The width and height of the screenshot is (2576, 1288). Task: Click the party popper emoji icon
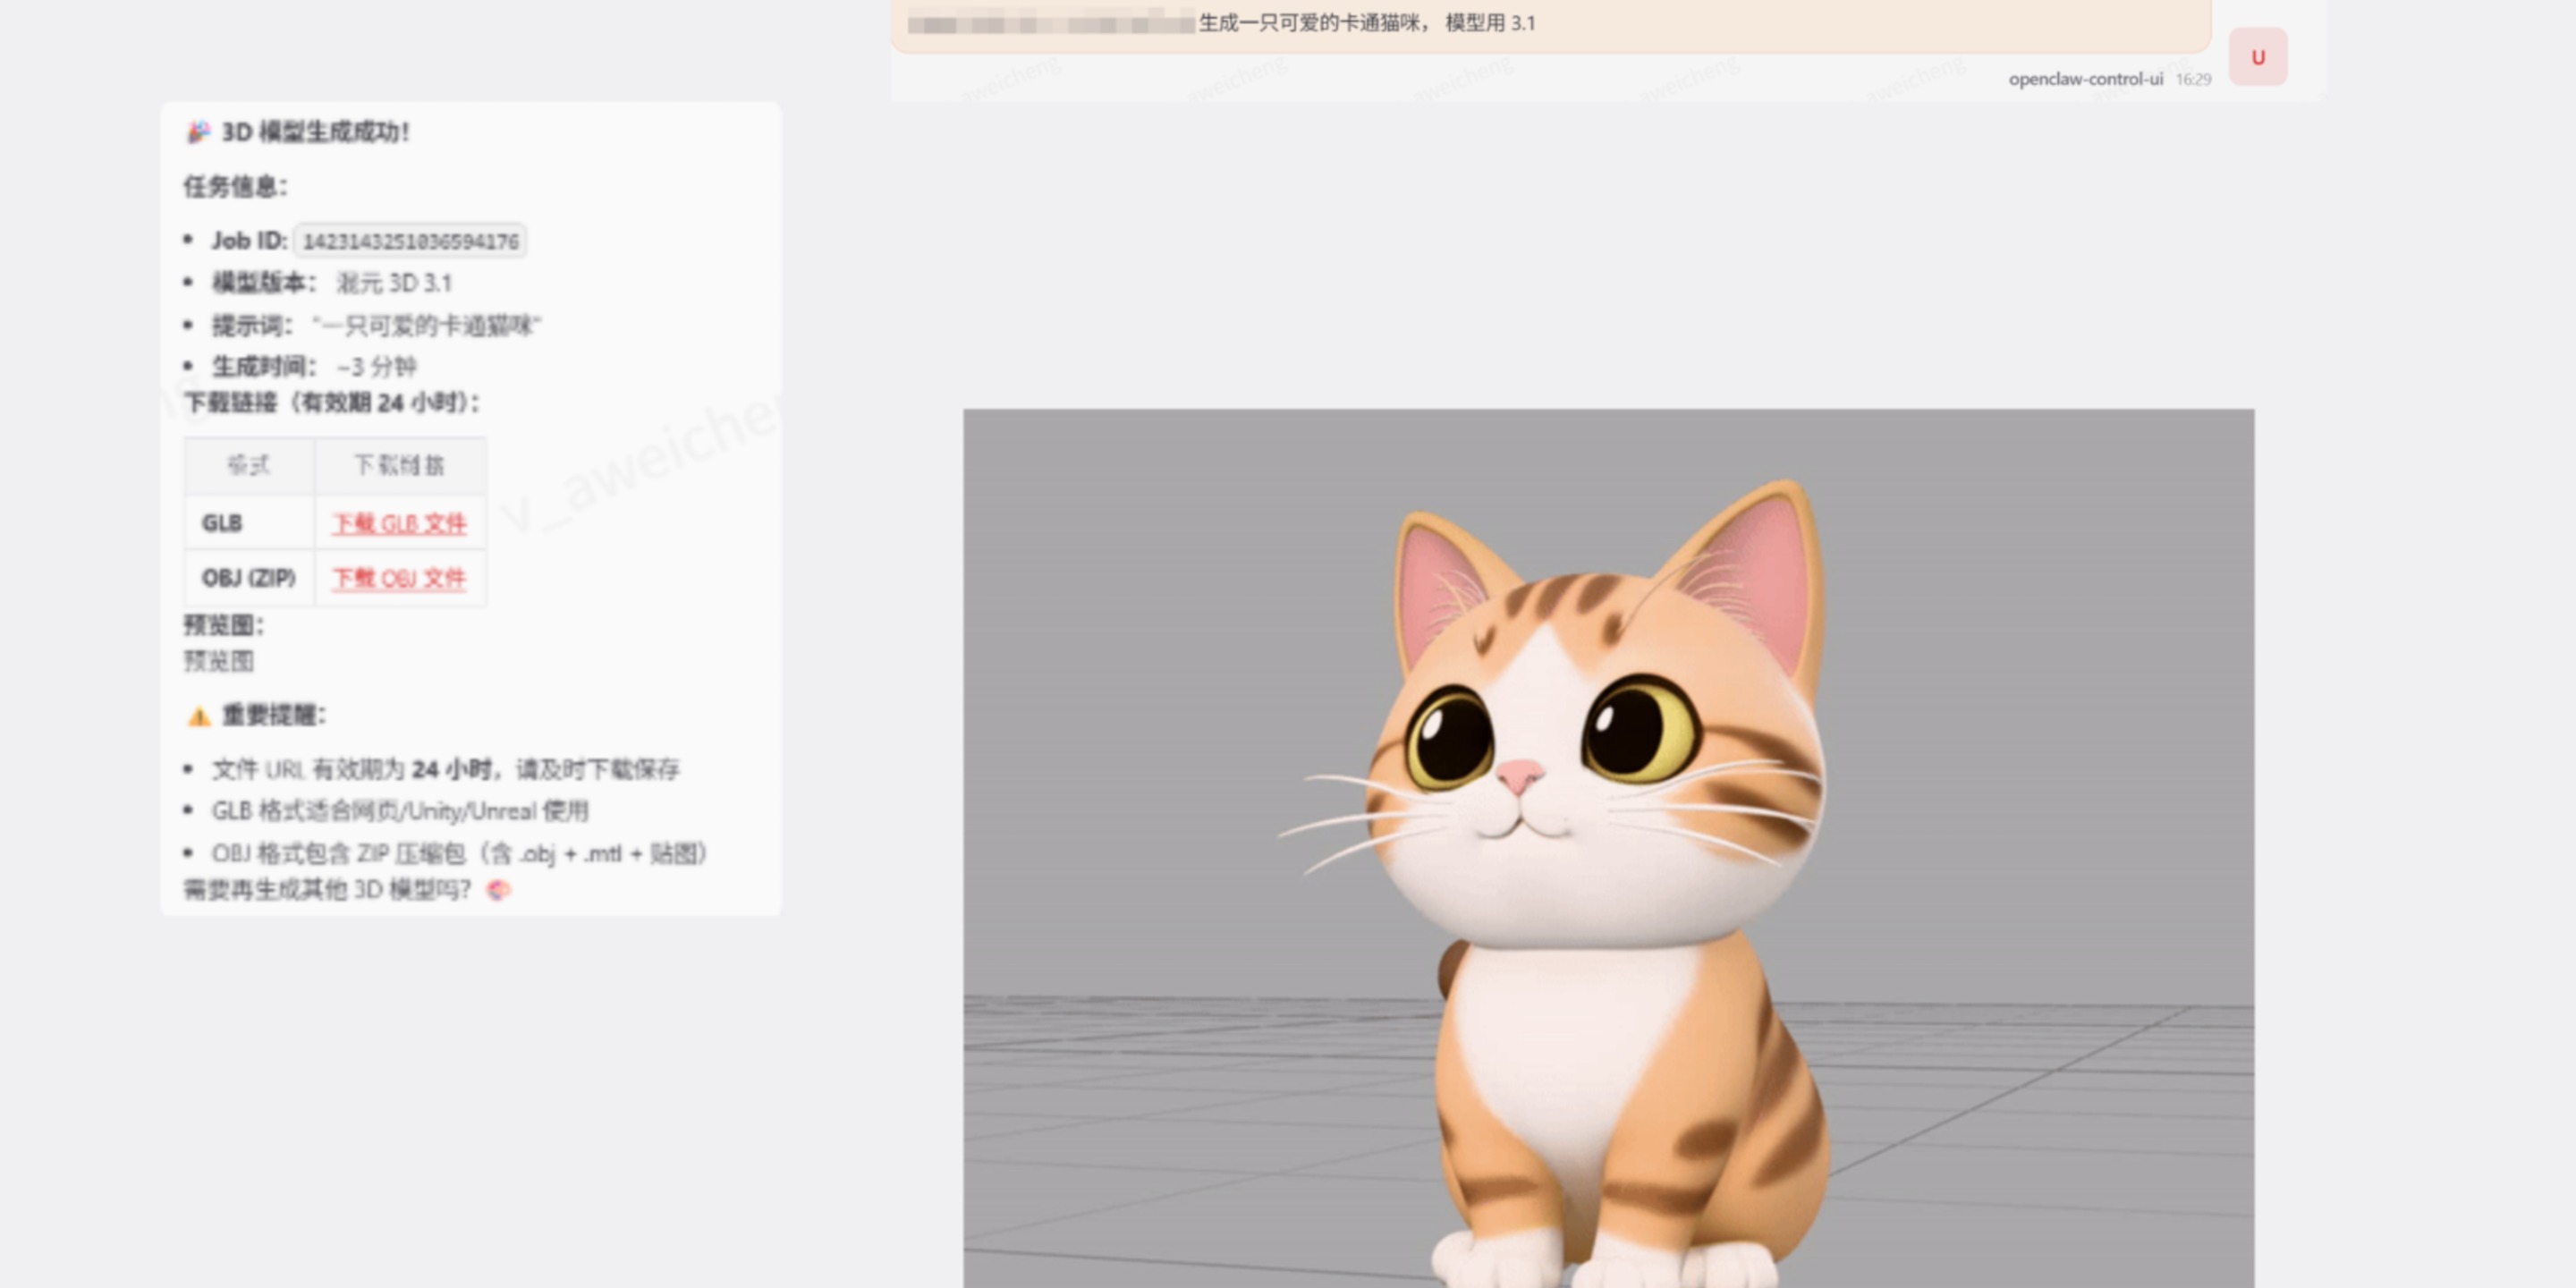[x=198, y=132]
